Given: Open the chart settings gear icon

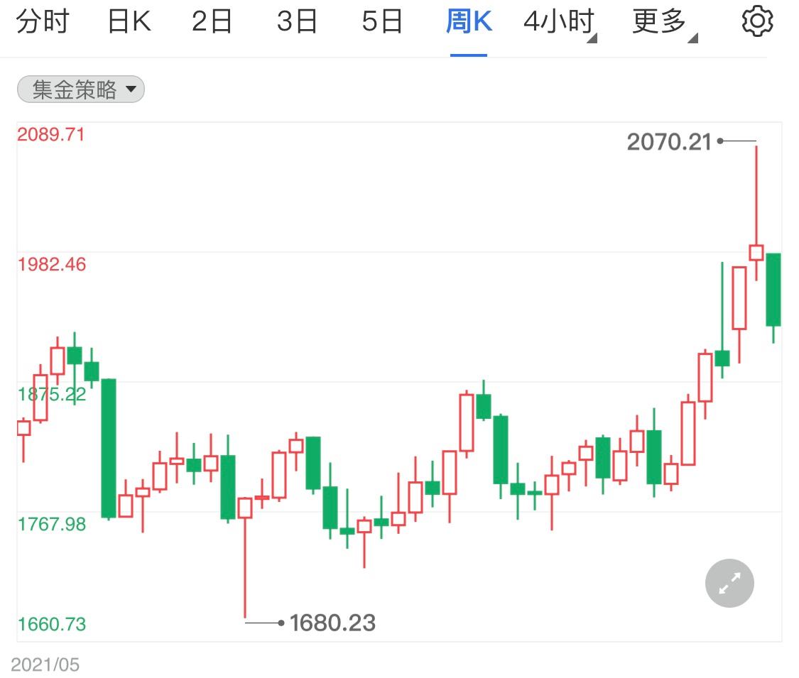Looking at the screenshot, I should (x=757, y=21).
